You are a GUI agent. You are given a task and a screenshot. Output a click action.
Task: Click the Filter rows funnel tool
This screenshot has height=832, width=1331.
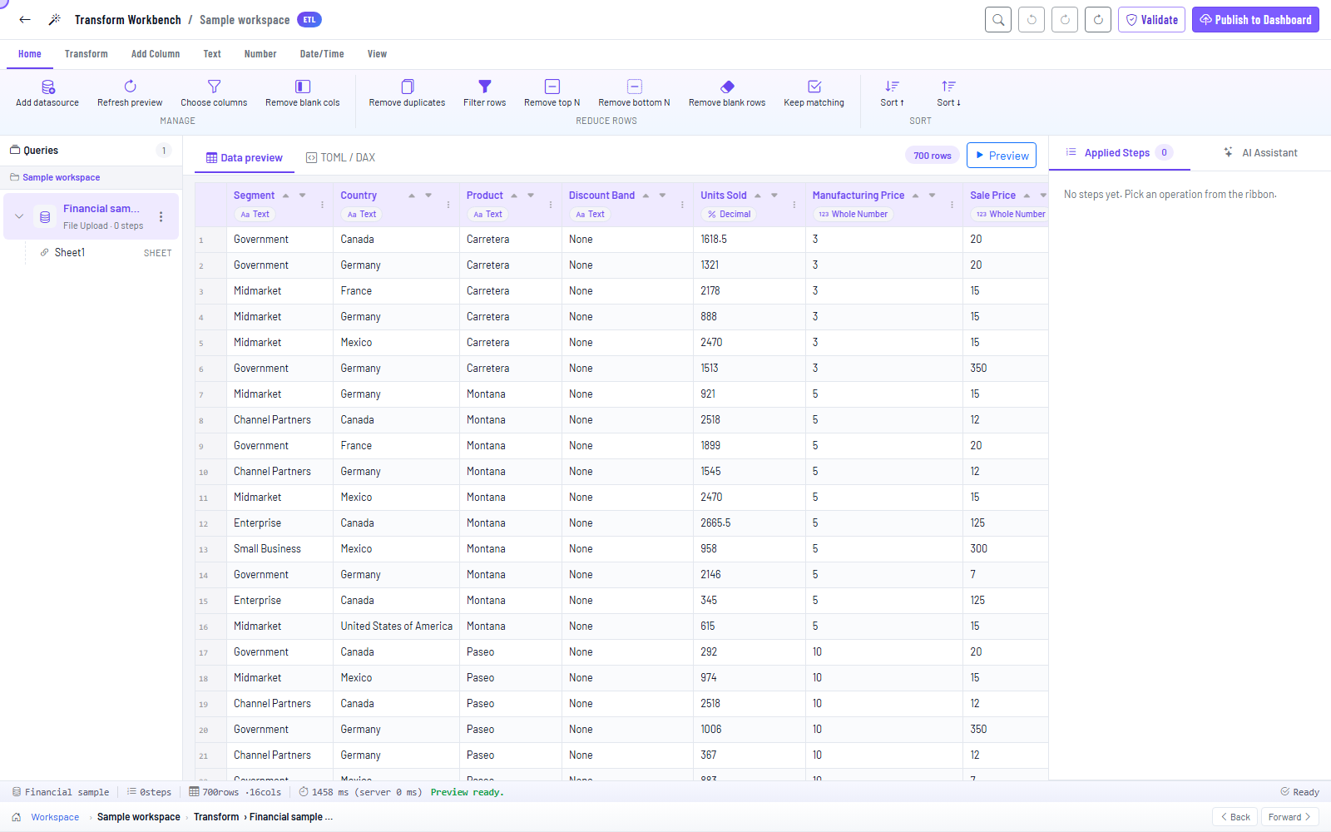[x=484, y=93]
